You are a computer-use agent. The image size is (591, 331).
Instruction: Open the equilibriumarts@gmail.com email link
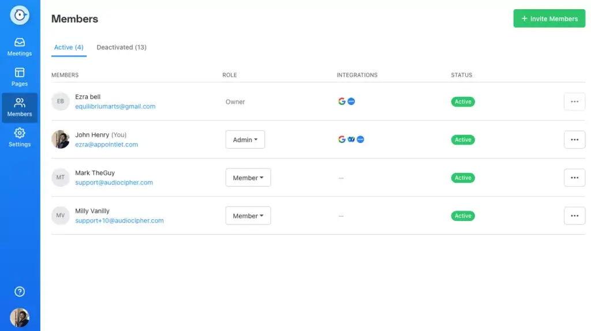point(115,107)
